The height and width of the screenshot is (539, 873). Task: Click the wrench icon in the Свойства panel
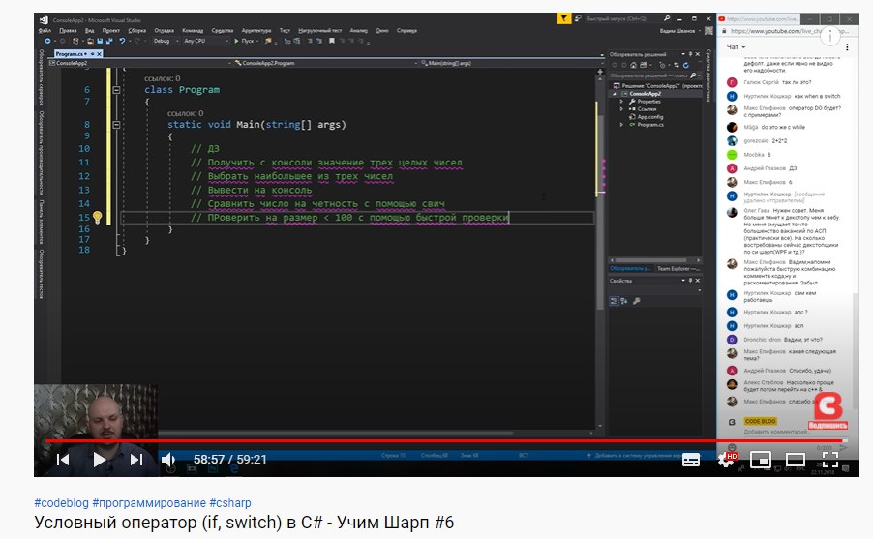coord(637,301)
